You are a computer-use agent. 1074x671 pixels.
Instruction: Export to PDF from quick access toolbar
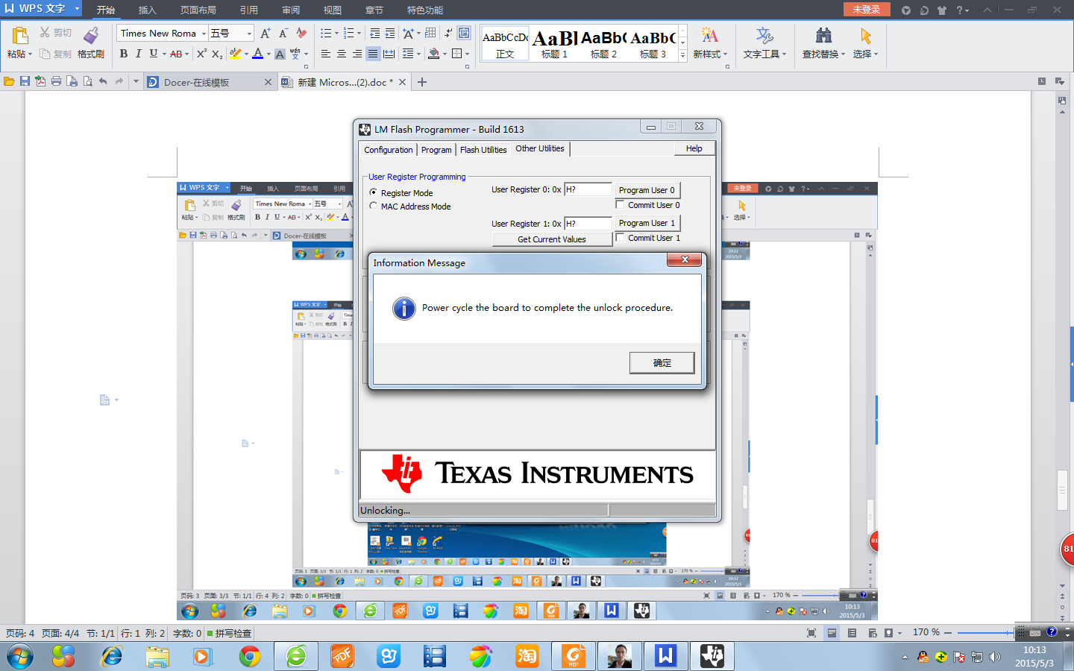tap(40, 82)
